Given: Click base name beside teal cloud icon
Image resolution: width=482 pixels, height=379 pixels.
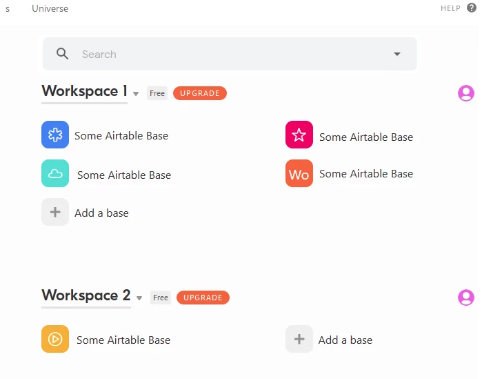Looking at the screenshot, I should (x=124, y=175).
